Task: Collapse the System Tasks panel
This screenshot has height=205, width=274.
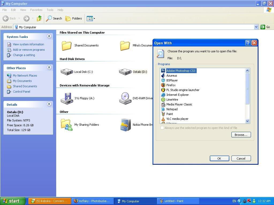Action: pos(49,36)
